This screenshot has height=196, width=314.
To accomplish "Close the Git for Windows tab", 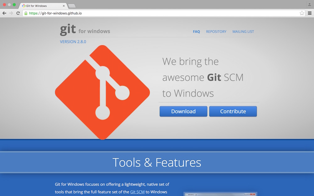I will click(64, 6).
